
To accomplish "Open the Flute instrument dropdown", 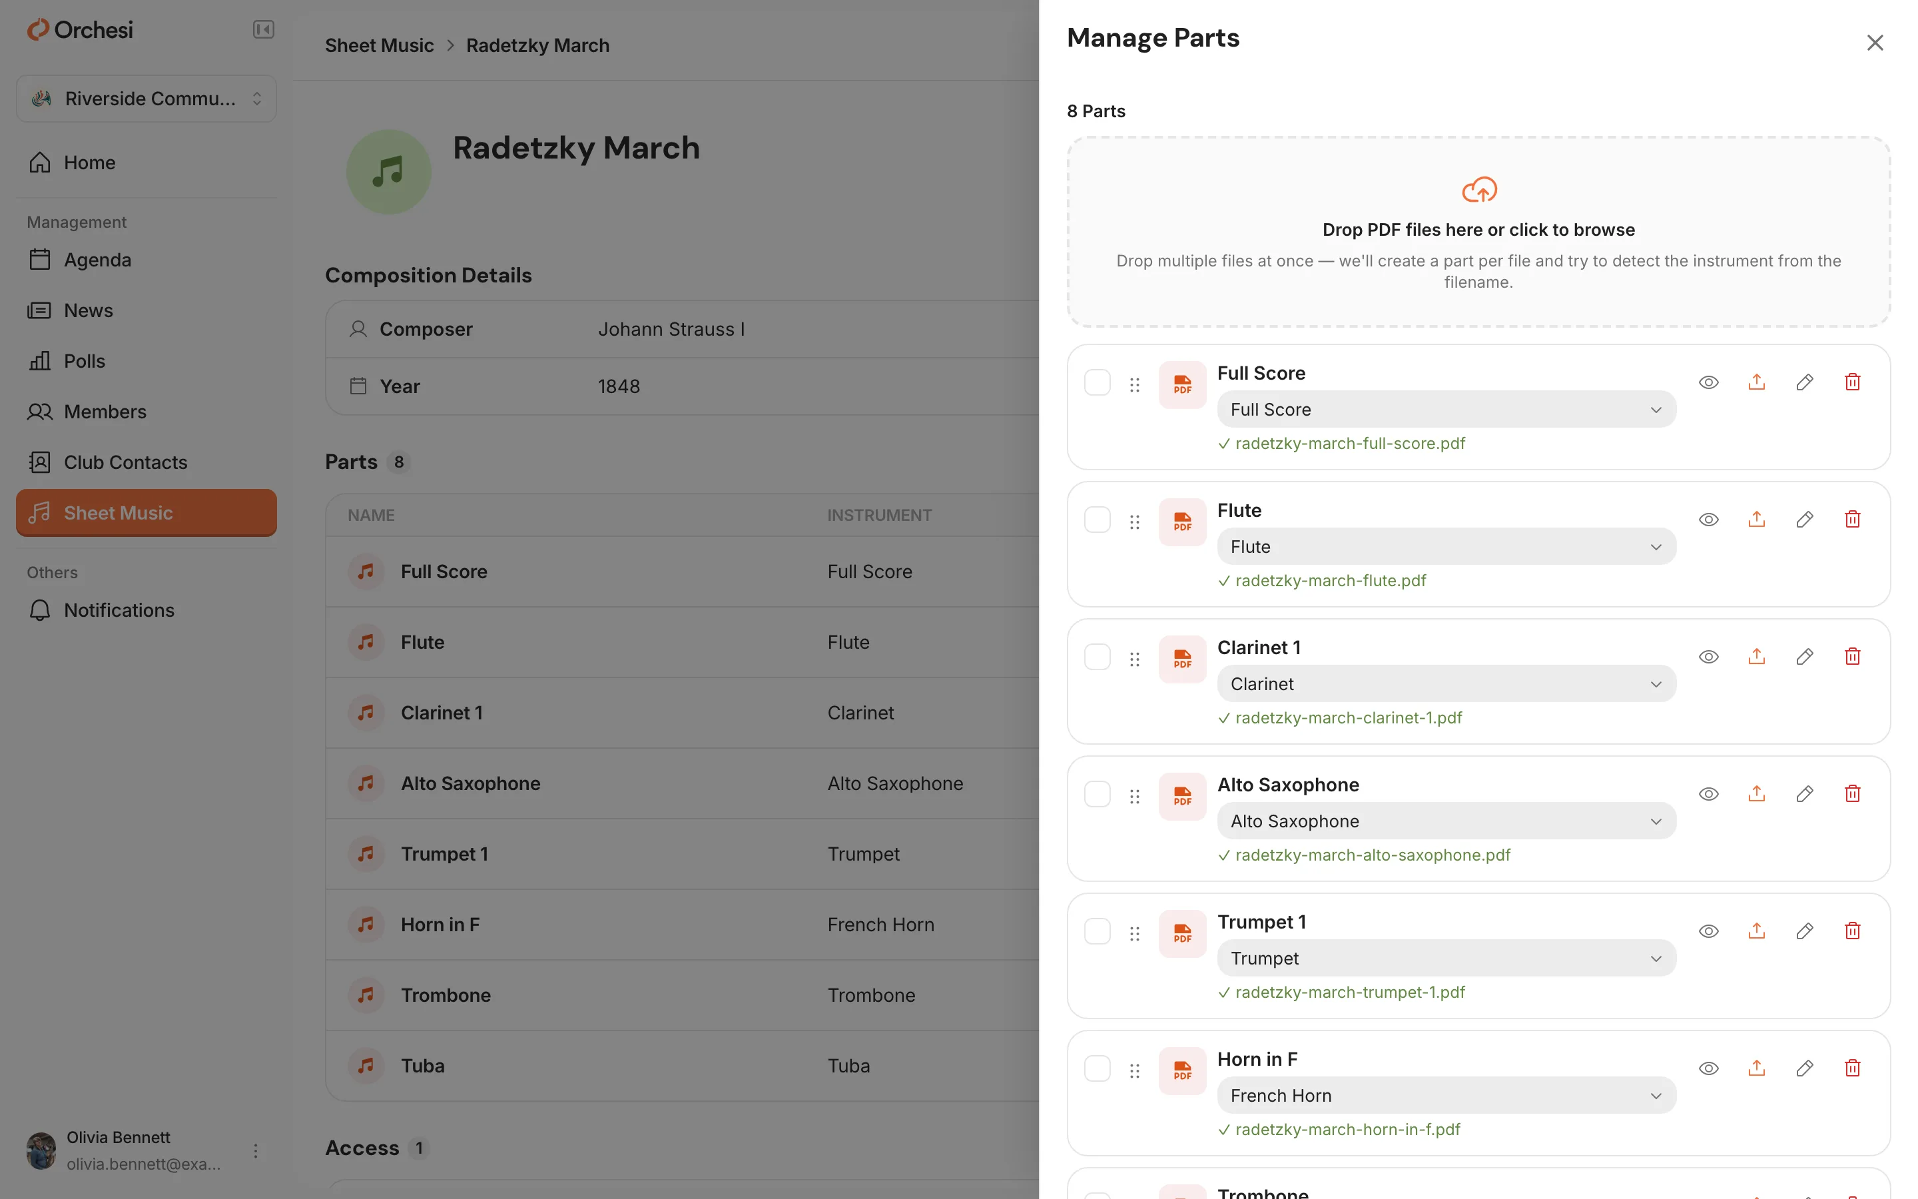I will pyautogui.click(x=1446, y=546).
